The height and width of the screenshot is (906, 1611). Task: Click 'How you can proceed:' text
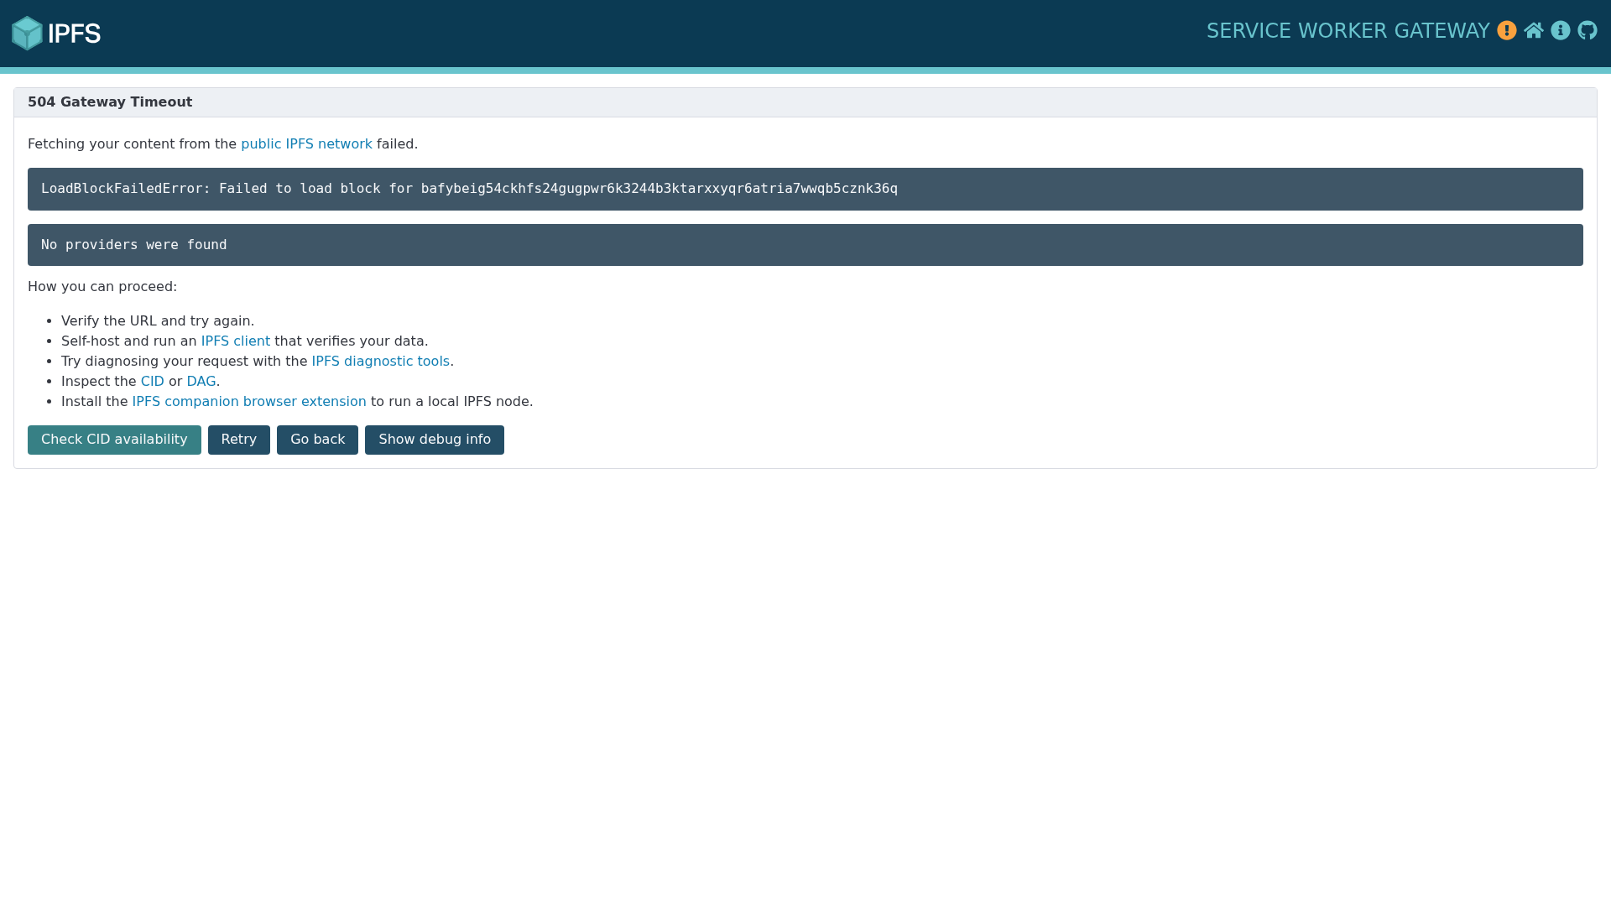pyautogui.click(x=102, y=287)
